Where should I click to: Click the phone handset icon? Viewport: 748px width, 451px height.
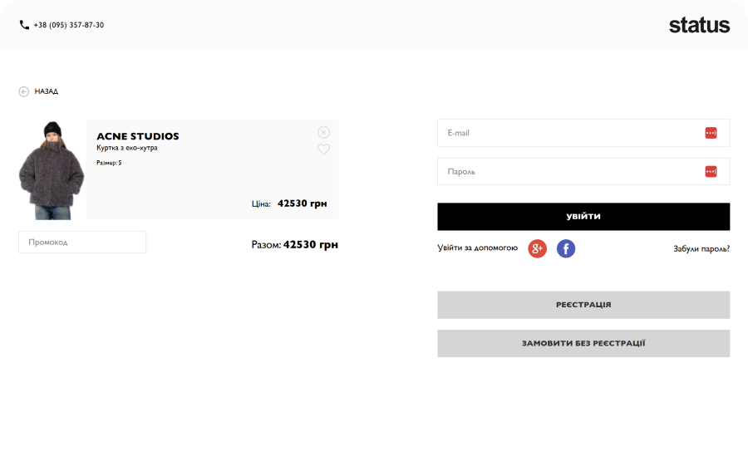[24, 25]
